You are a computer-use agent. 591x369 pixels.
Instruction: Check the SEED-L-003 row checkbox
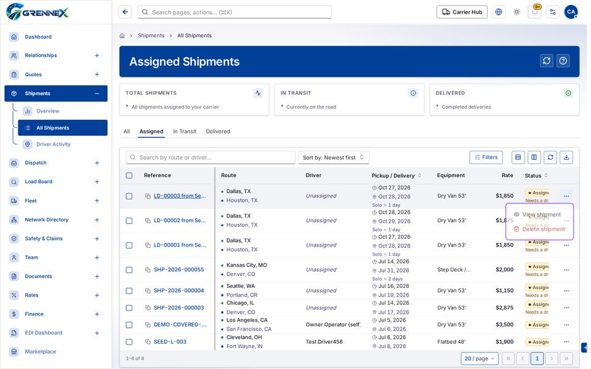(129, 342)
